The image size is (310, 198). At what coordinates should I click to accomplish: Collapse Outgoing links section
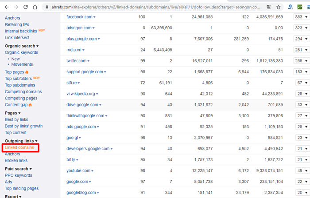[21, 141]
